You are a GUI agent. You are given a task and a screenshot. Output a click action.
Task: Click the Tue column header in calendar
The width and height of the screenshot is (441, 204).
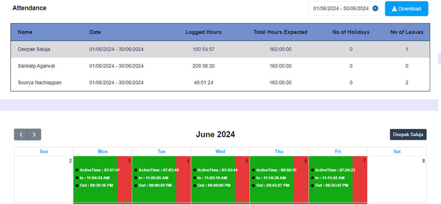point(161,151)
